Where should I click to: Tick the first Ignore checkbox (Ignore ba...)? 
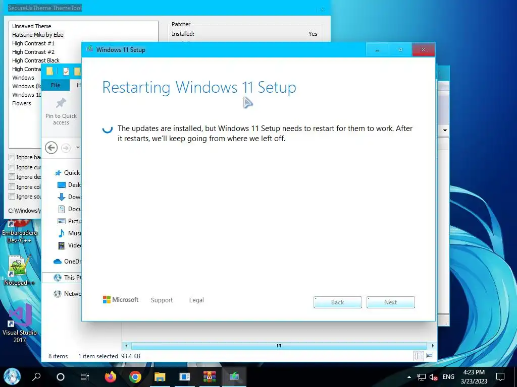[12, 157]
